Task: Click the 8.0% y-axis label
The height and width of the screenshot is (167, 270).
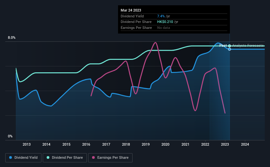Action: (12, 38)
